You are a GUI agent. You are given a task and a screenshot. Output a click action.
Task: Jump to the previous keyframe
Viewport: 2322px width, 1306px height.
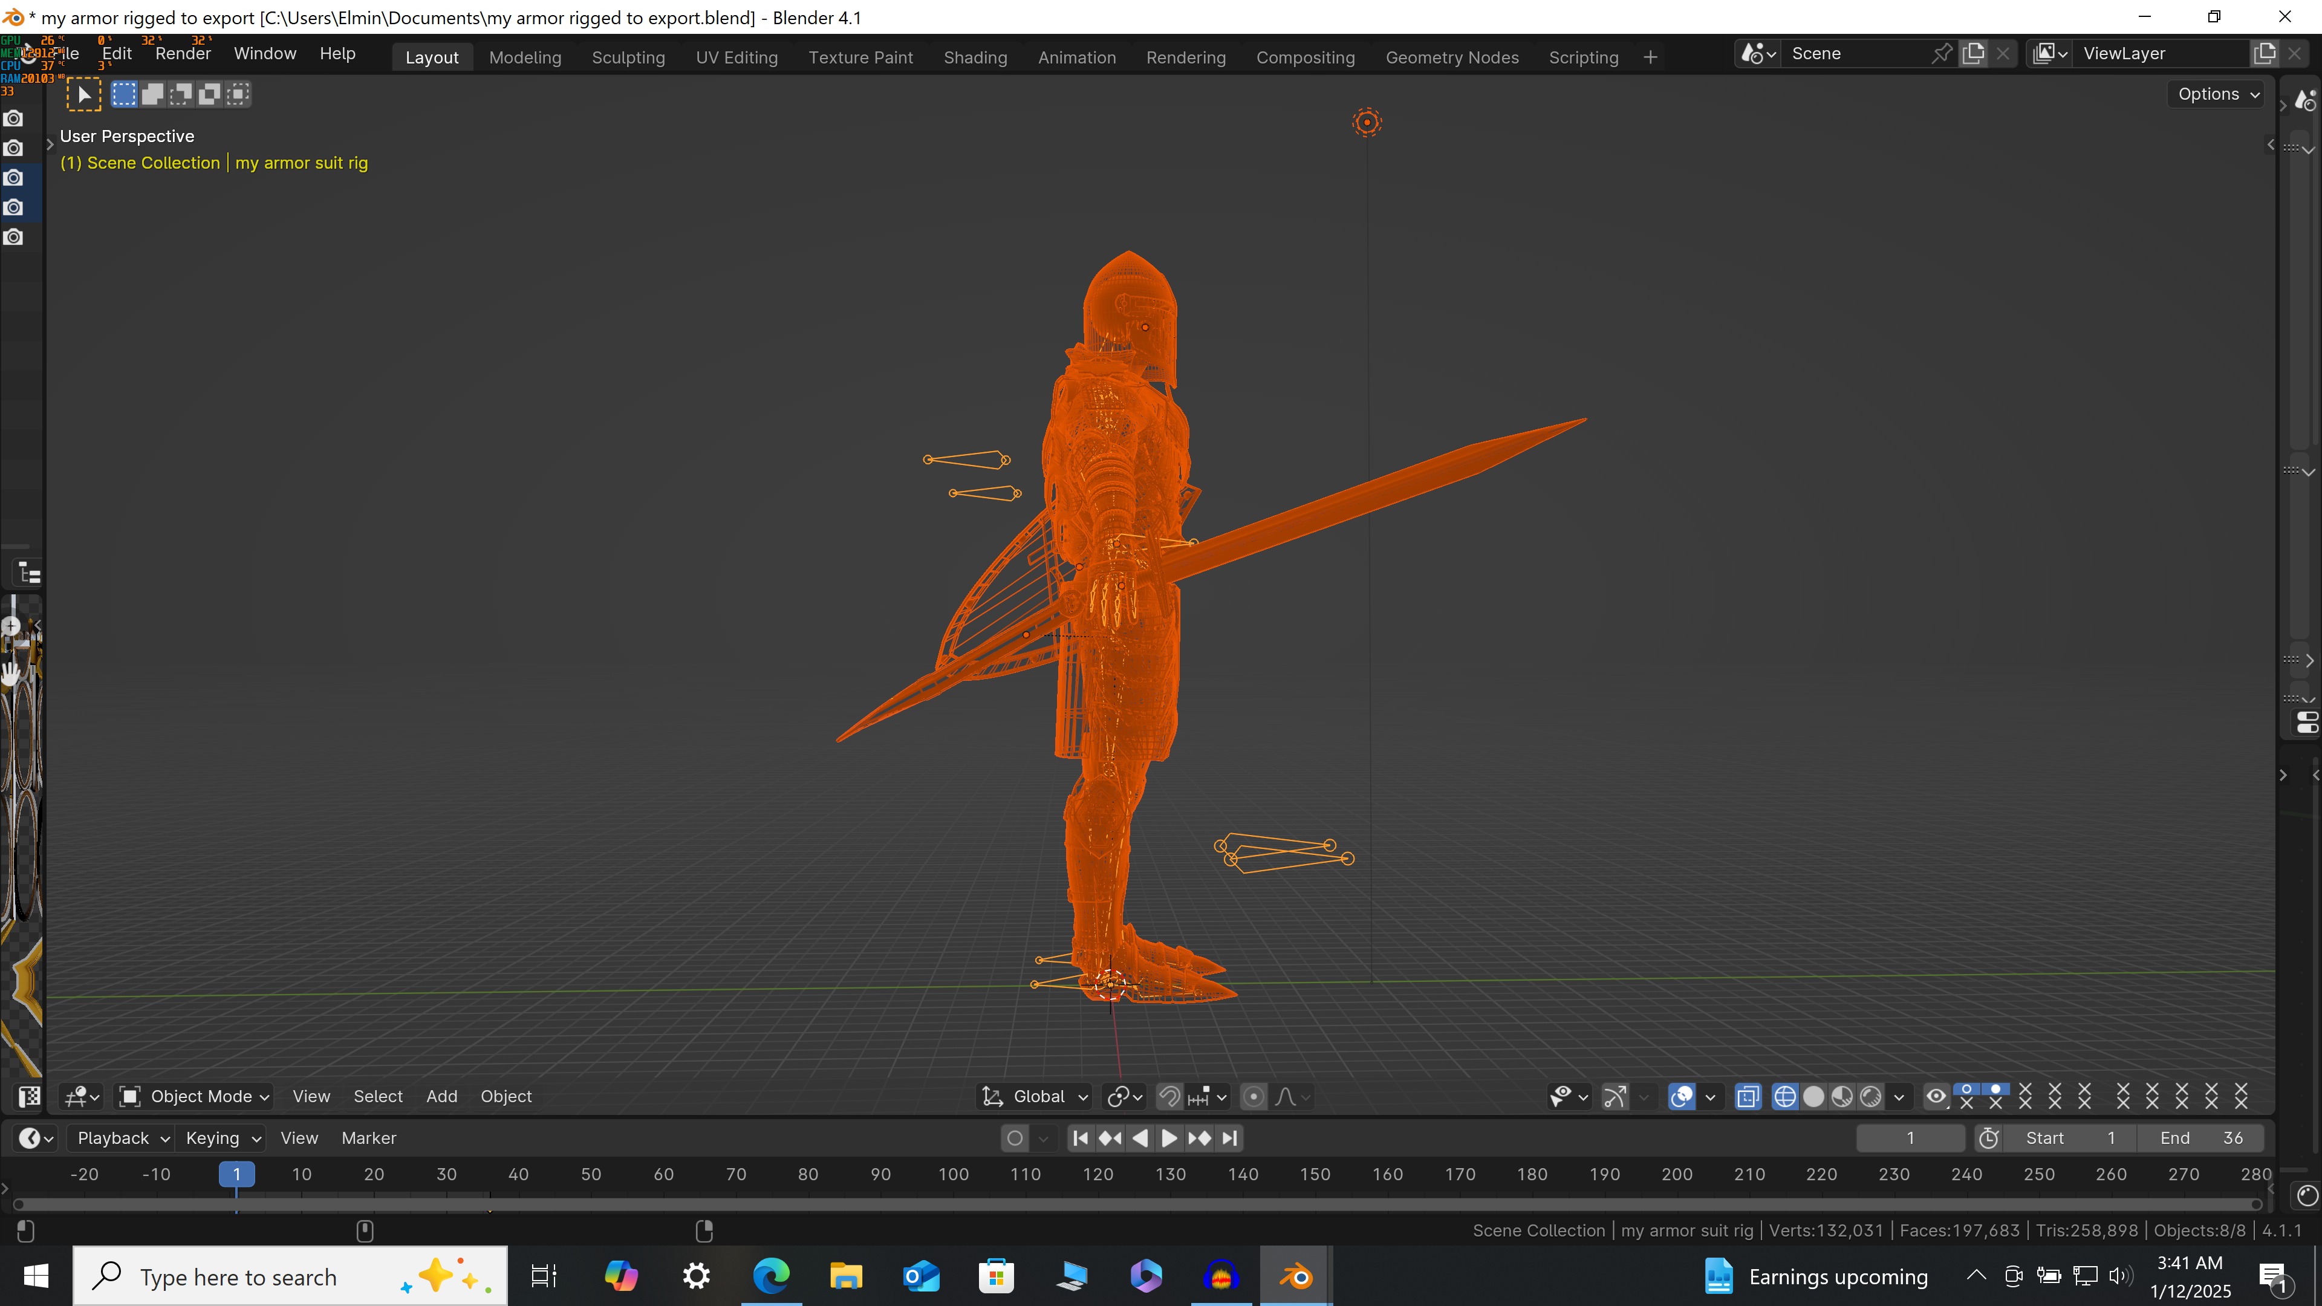pyautogui.click(x=1111, y=1139)
